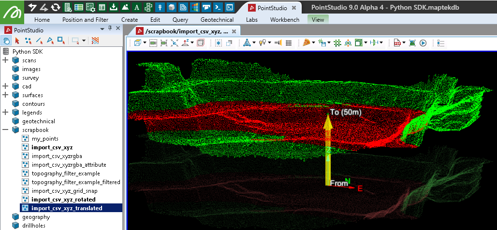Close the PointStudio application tab
This screenshot has width=497, height=230.
[x=294, y=8]
